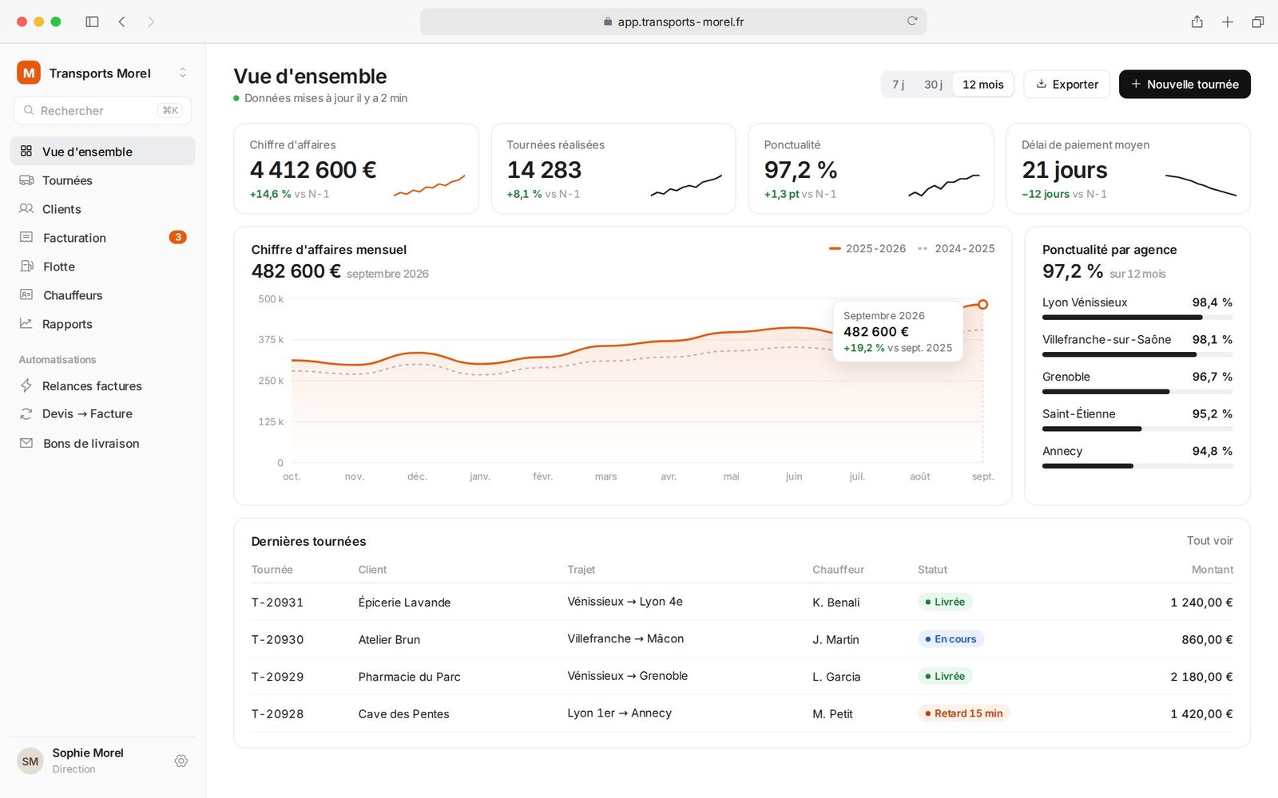Focus the Rechercher search field

pyautogui.click(x=102, y=110)
